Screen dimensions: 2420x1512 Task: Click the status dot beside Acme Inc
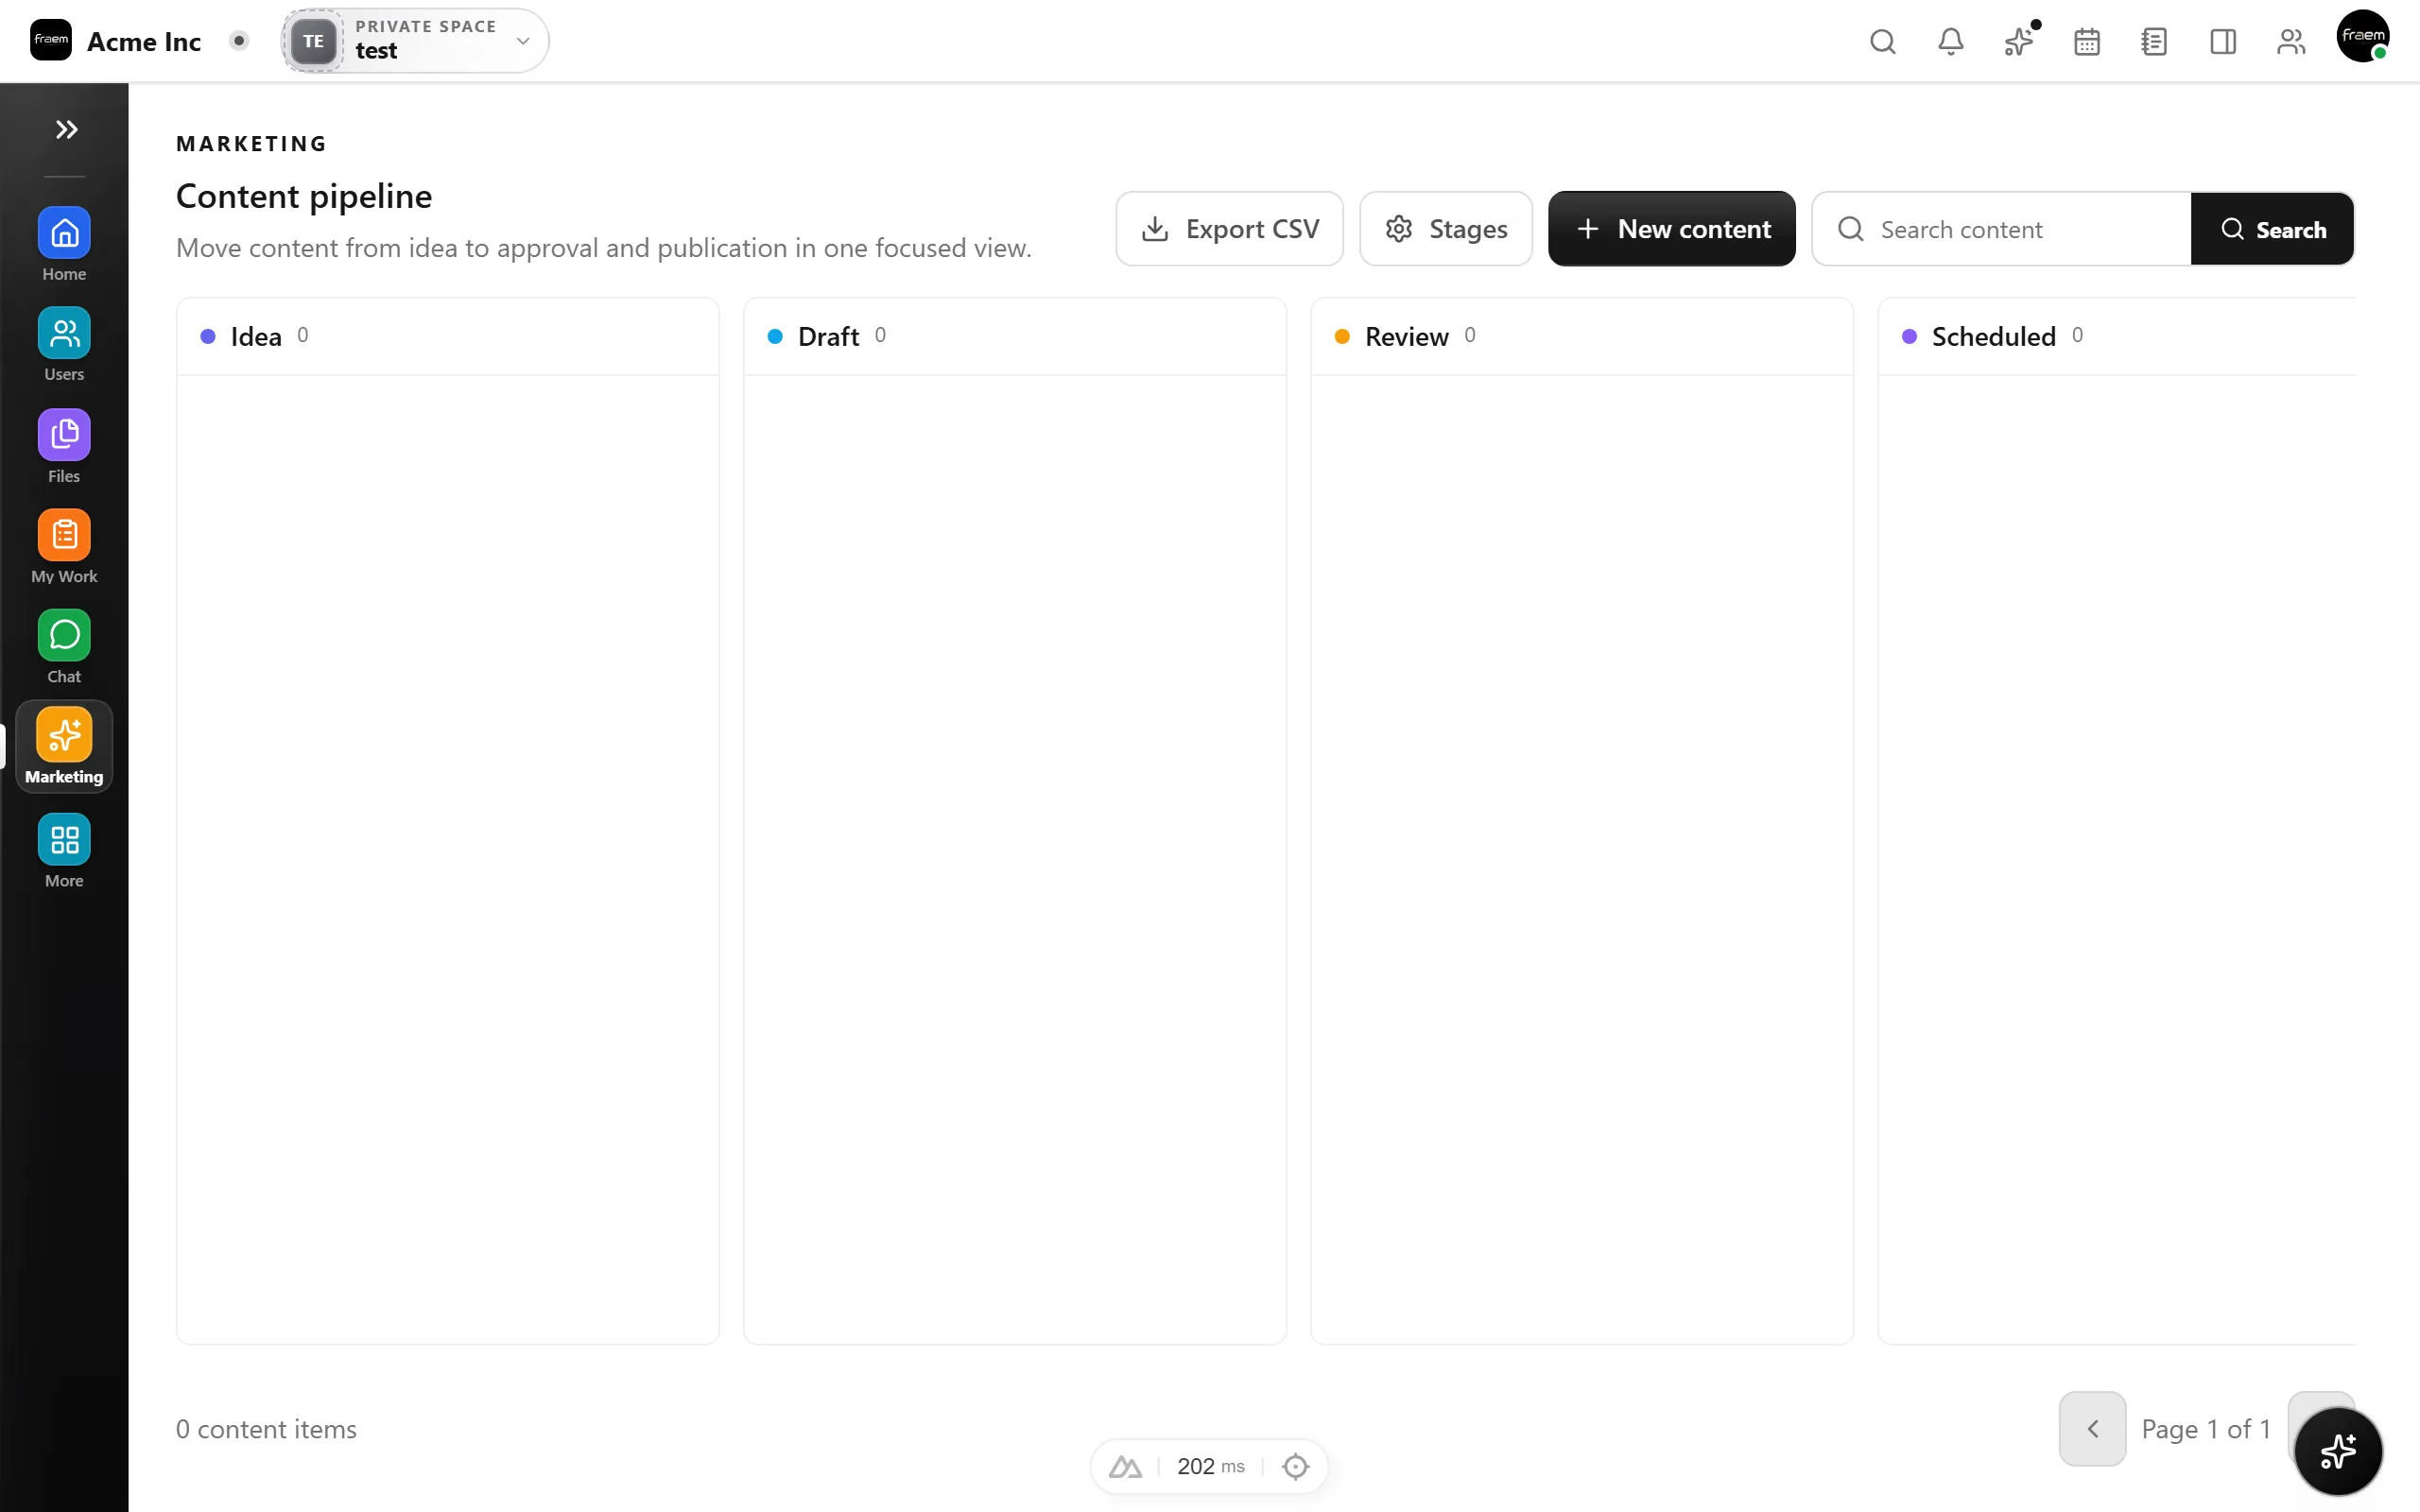[x=238, y=41]
